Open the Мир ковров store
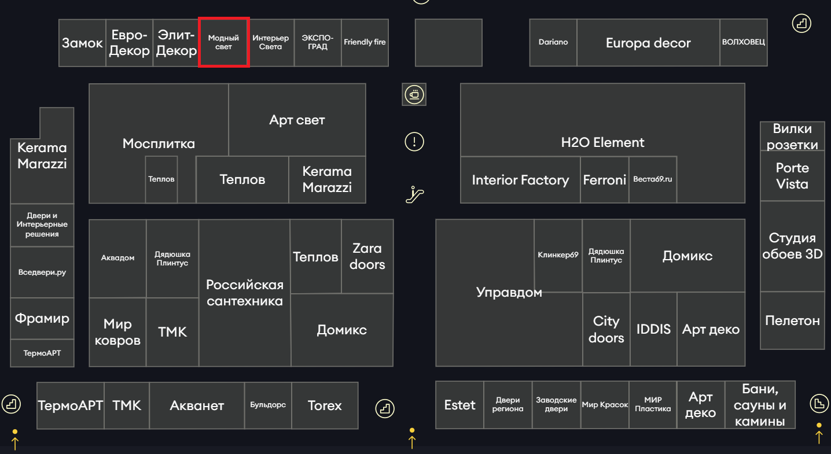Screen dimensions: 831x454 tap(117, 332)
